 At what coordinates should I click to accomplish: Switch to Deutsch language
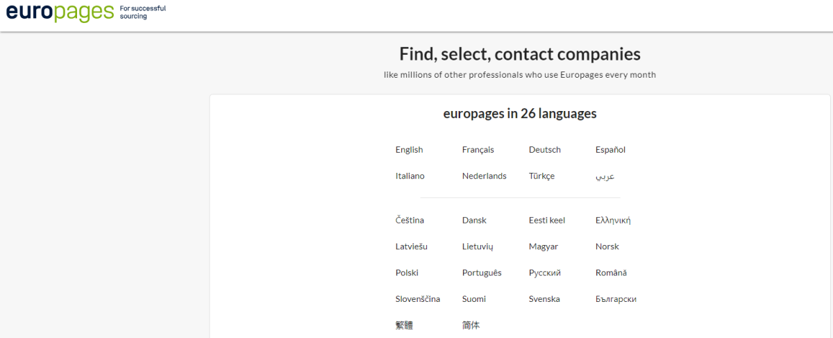(545, 150)
